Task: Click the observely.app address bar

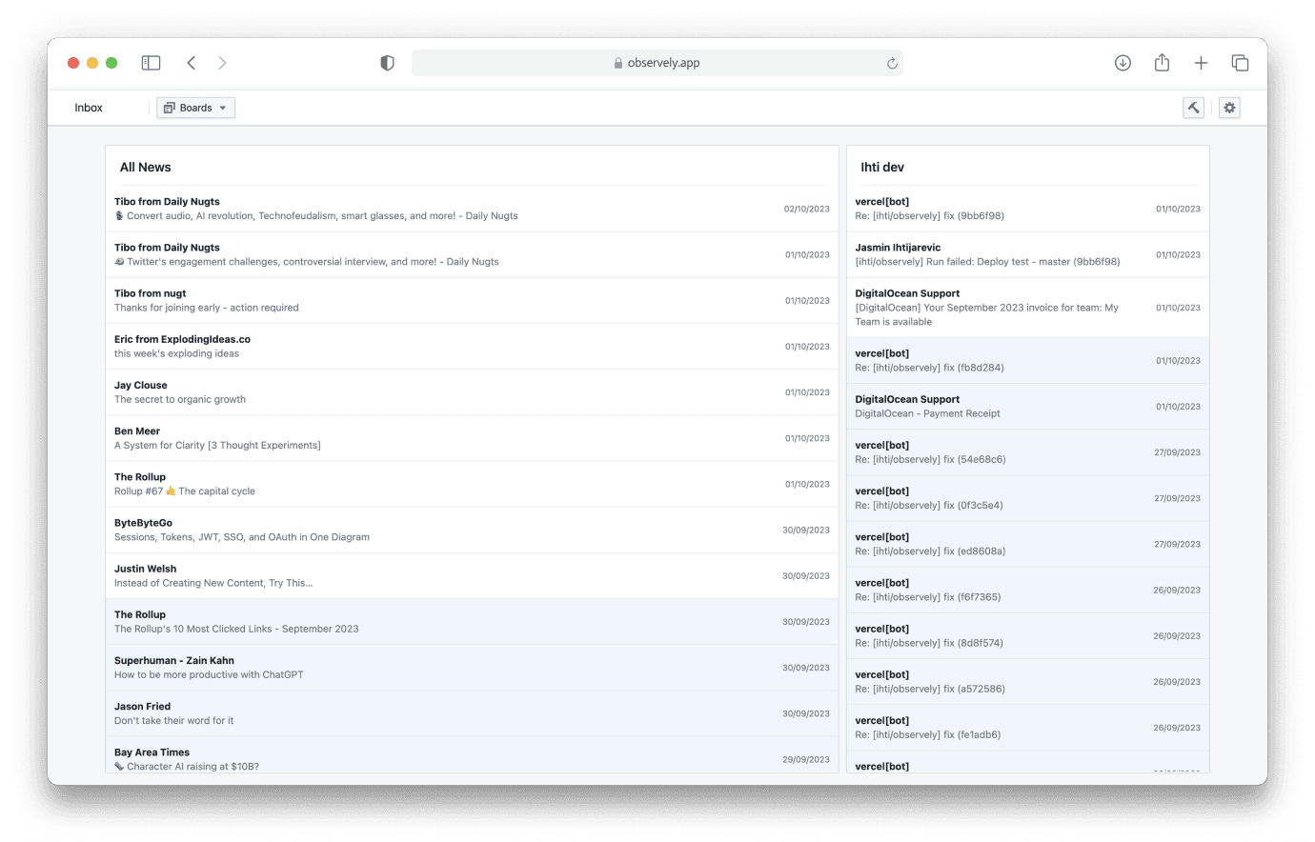Action: (x=657, y=63)
